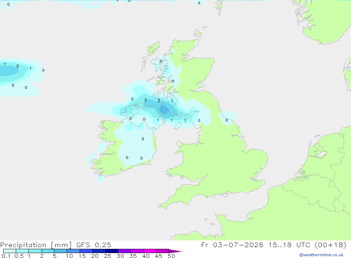Click the "0.1" legend scale label
The image size is (351, 258).
(6, 256)
